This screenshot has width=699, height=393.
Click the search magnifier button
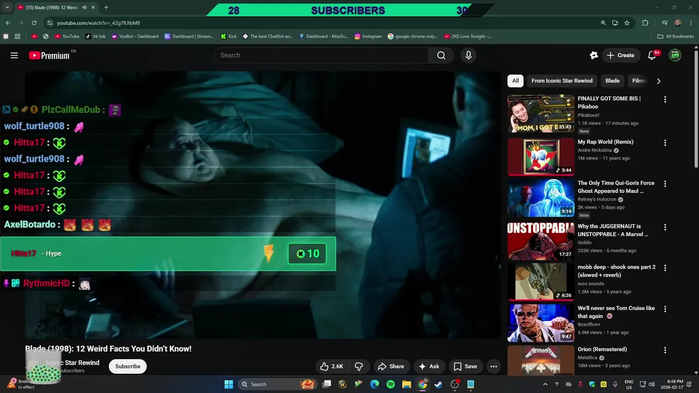[x=441, y=55]
